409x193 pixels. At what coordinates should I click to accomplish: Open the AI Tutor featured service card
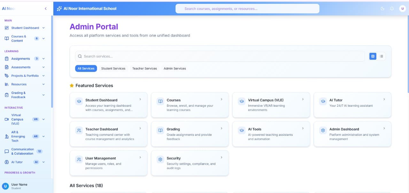click(352, 105)
